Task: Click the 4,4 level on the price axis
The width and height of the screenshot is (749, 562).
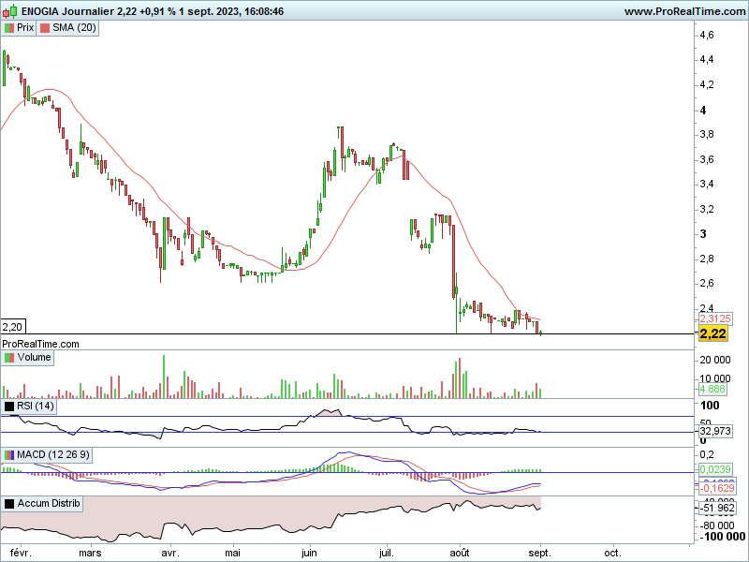Action: 707,60
